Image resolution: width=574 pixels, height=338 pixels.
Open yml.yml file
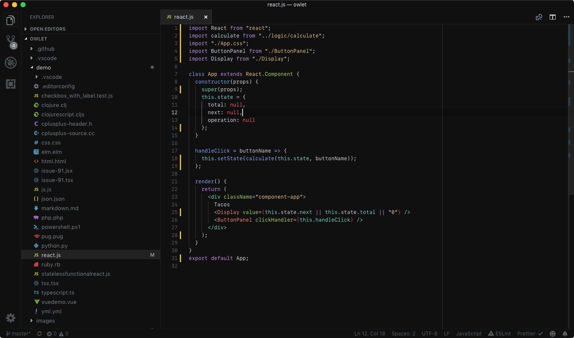pos(91,311)
